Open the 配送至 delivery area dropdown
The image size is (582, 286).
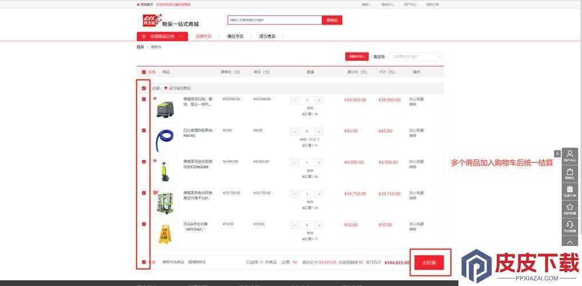point(415,57)
